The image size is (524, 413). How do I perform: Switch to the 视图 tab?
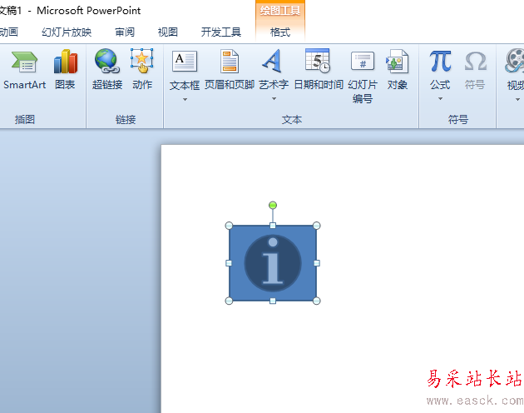click(x=167, y=32)
